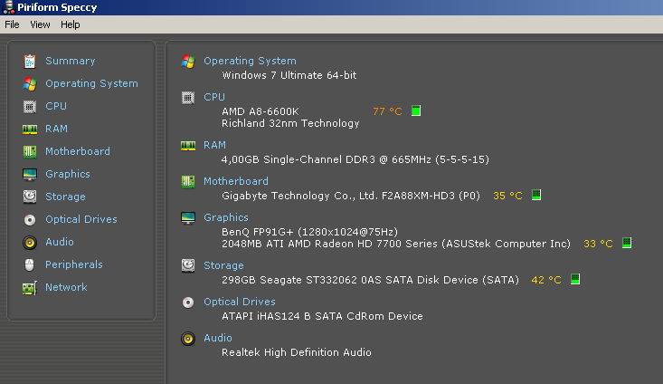The width and height of the screenshot is (663, 384).
Task: Click the Optical Drives disc icon in sidebar
Action: pyautogui.click(x=30, y=220)
